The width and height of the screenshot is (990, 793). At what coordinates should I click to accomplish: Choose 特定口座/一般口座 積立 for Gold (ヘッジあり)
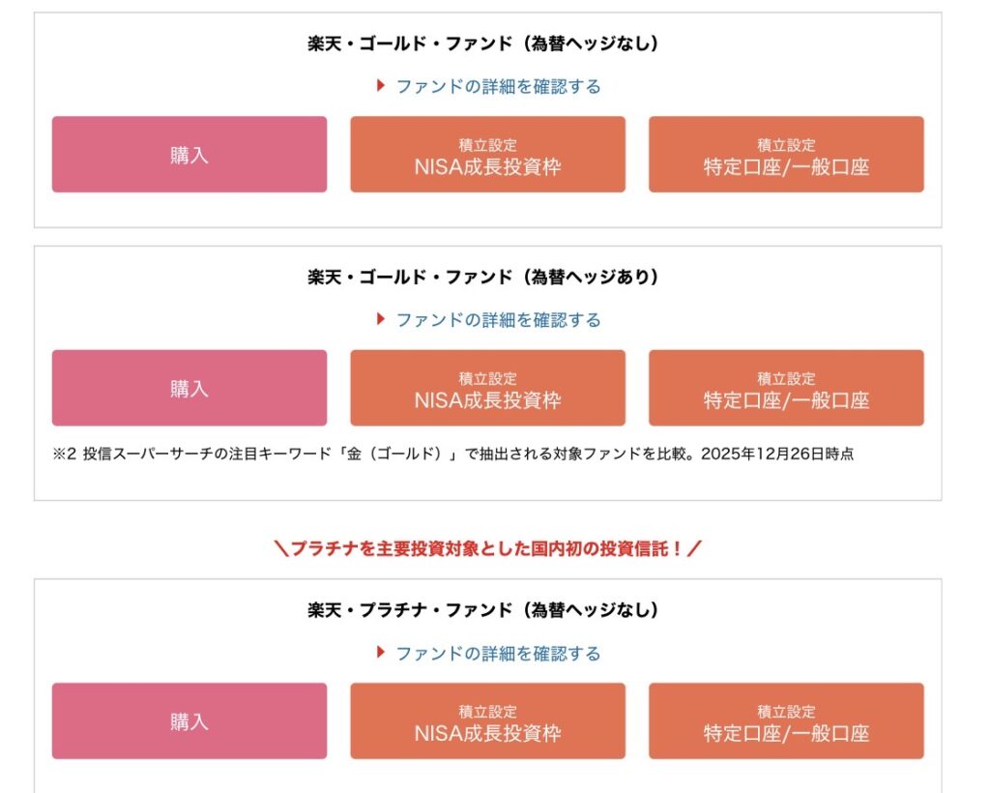pos(786,388)
